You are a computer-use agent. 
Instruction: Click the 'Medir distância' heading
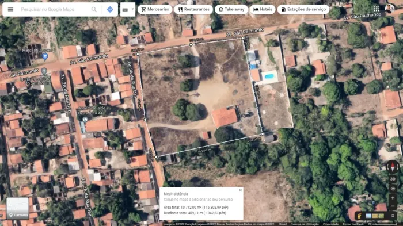click(x=176, y=194)
